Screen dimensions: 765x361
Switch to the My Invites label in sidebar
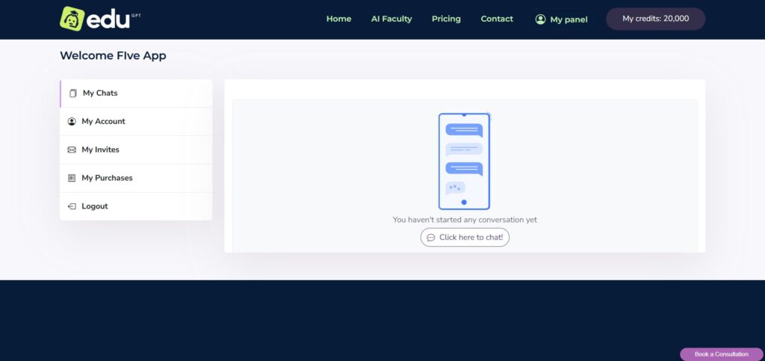tap(100, 150)
